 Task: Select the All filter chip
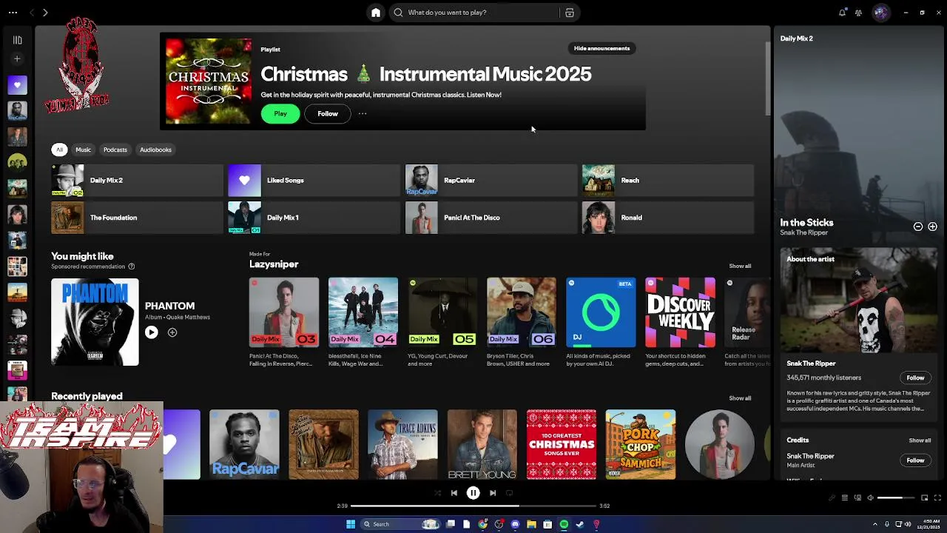[x=60, y=150]
